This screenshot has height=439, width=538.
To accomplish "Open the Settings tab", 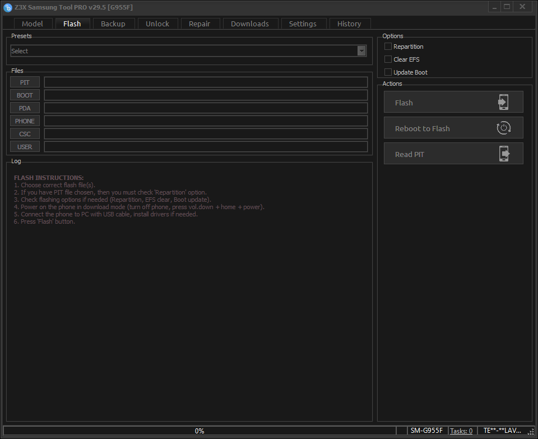I will (303, 24).
